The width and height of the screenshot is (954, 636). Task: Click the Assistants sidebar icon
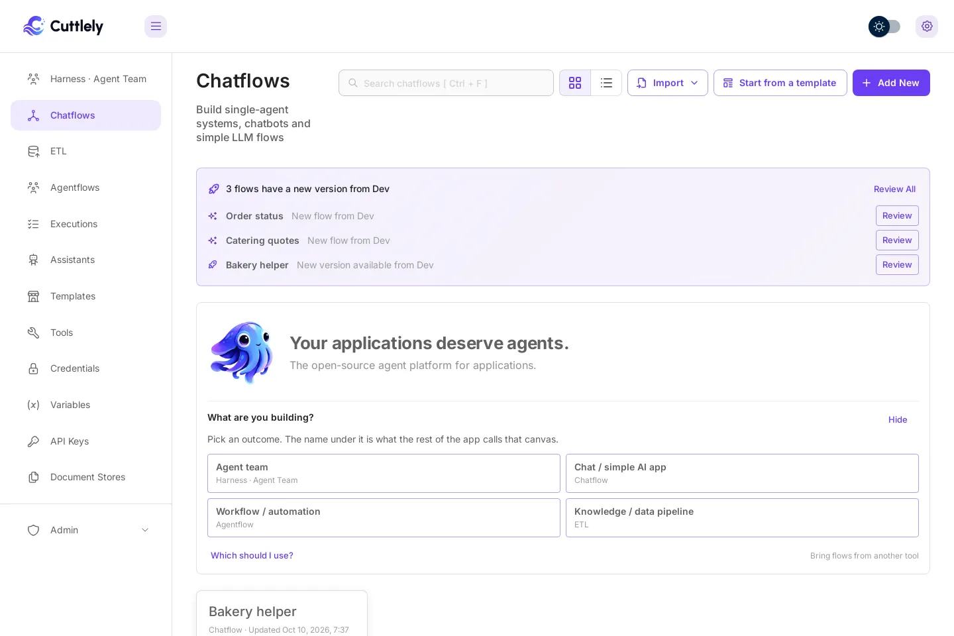pyautogui.click(x=33, y=260)
